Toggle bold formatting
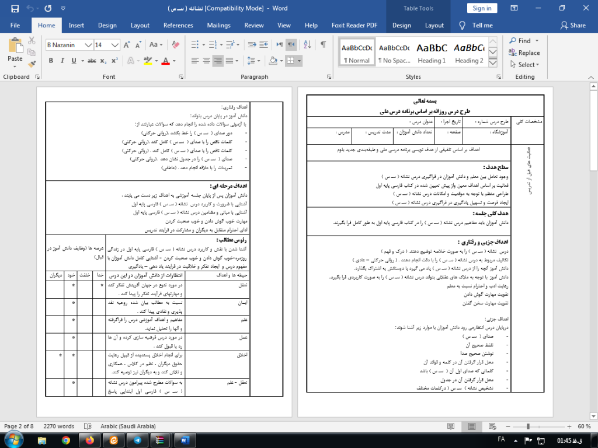Viewport: 598px width, 448px height. pos(50,60)
